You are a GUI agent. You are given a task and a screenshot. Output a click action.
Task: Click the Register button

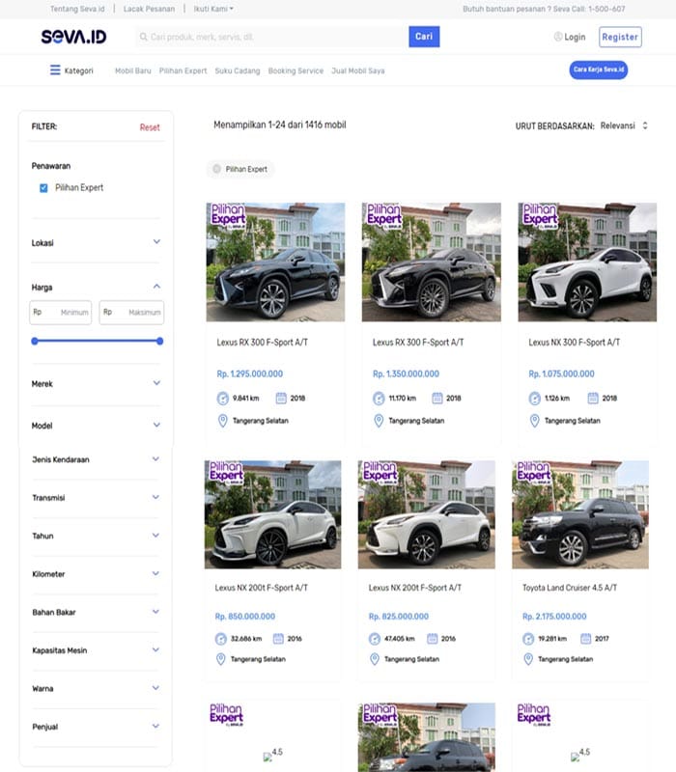coord(620,37)
